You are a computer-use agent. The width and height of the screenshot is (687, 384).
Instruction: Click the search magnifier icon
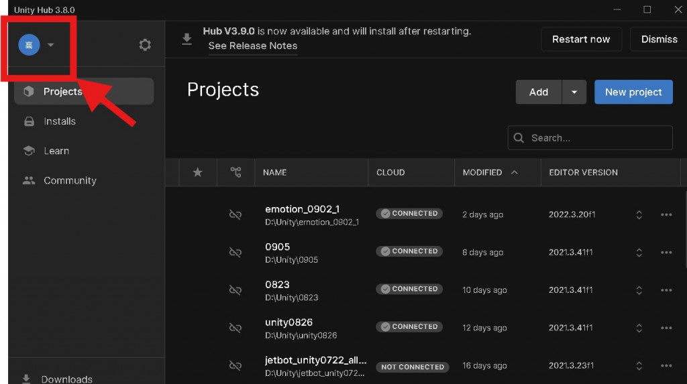click(519, 138)
